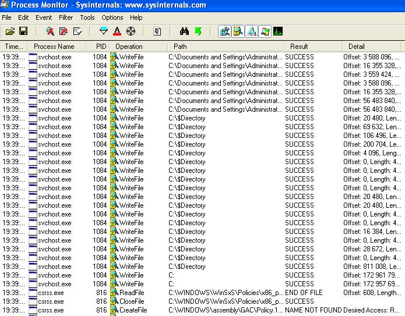
Task: Click detail cell Offset: 106 496
Action: (372, 136)
